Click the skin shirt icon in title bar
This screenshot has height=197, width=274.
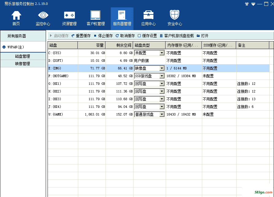pyautogui.click(x=247, y=4)
